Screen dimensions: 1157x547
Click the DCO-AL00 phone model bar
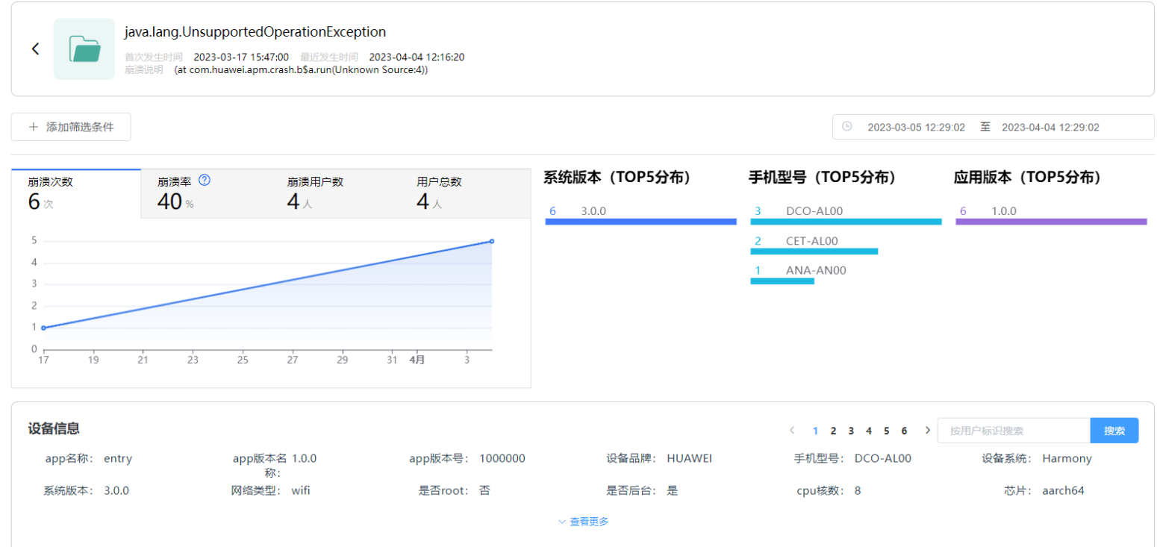pos(846,222)
